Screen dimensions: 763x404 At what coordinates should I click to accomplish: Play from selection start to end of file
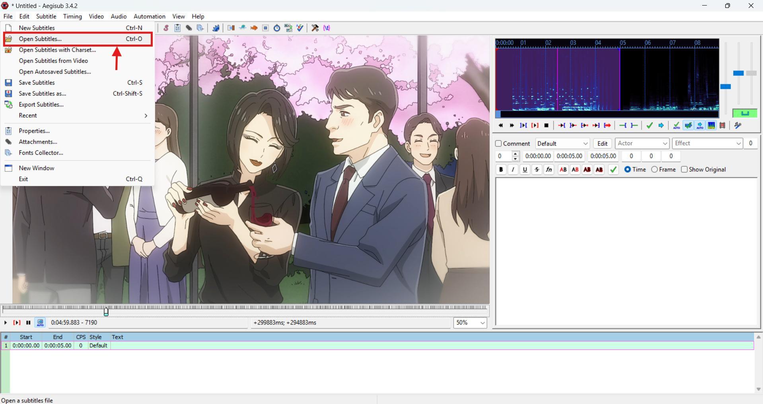pos(607,126)
